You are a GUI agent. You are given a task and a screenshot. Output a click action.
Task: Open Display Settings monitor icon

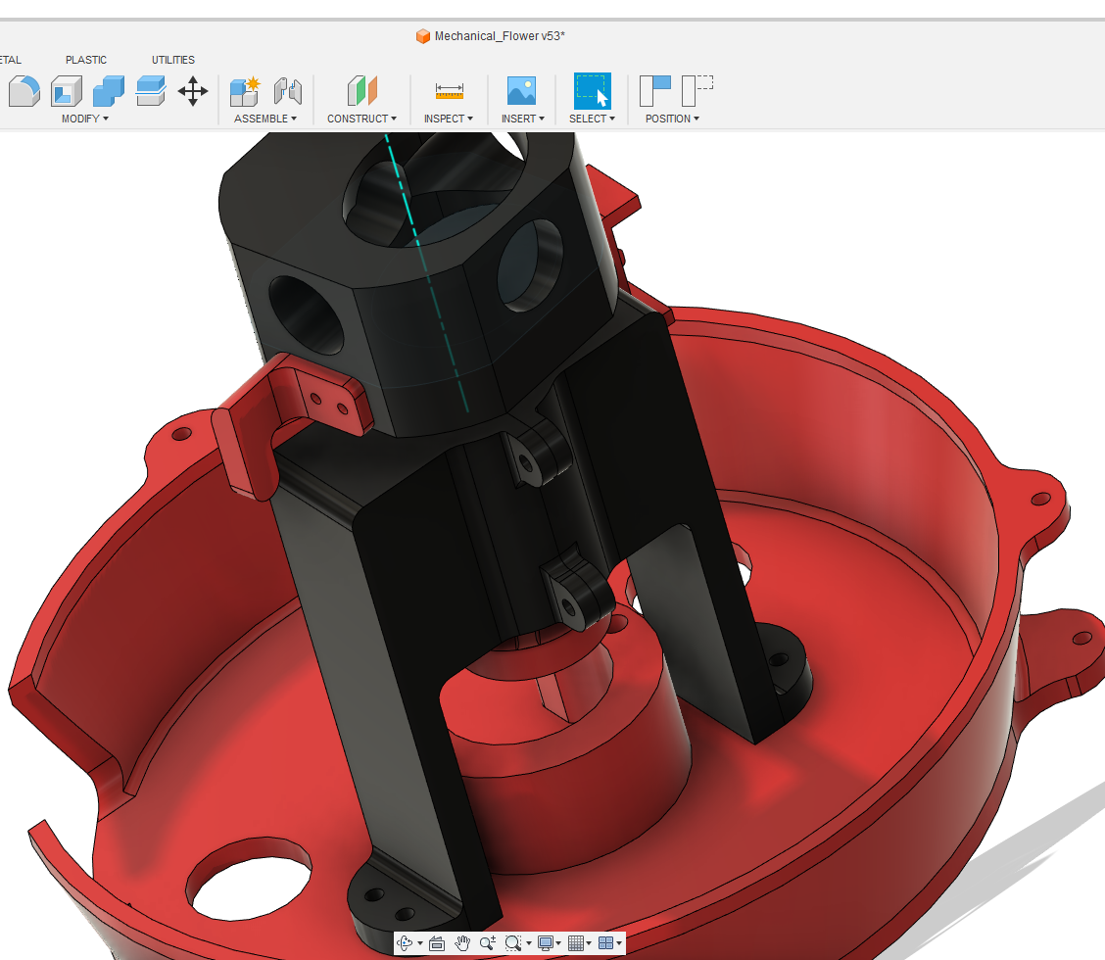click(545, 943)
